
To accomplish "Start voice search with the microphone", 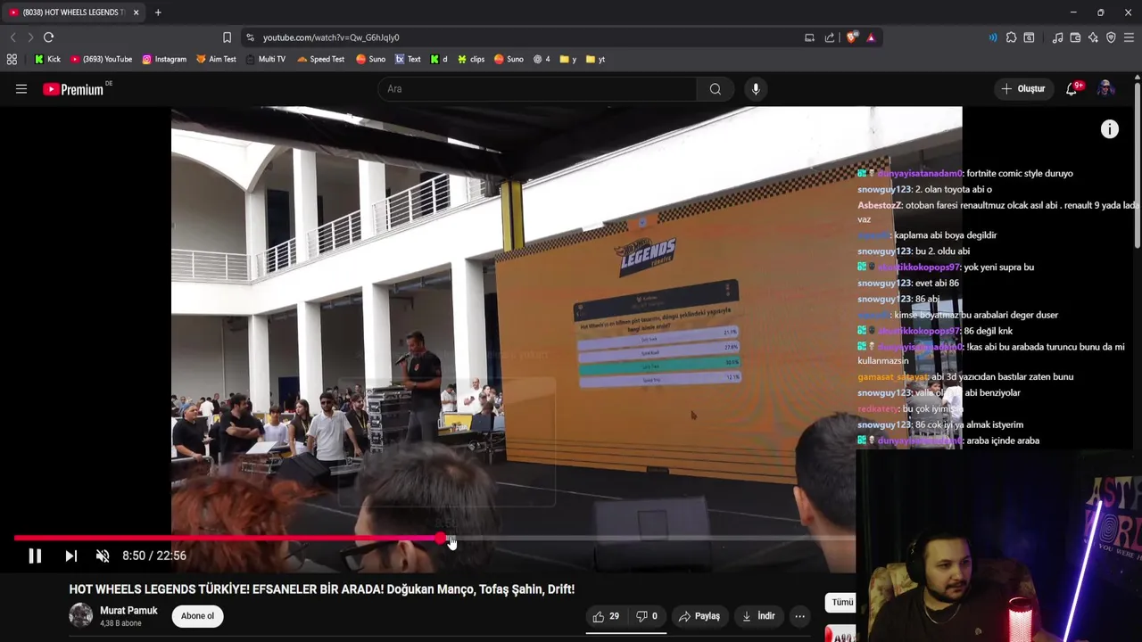I will (756, 89).
